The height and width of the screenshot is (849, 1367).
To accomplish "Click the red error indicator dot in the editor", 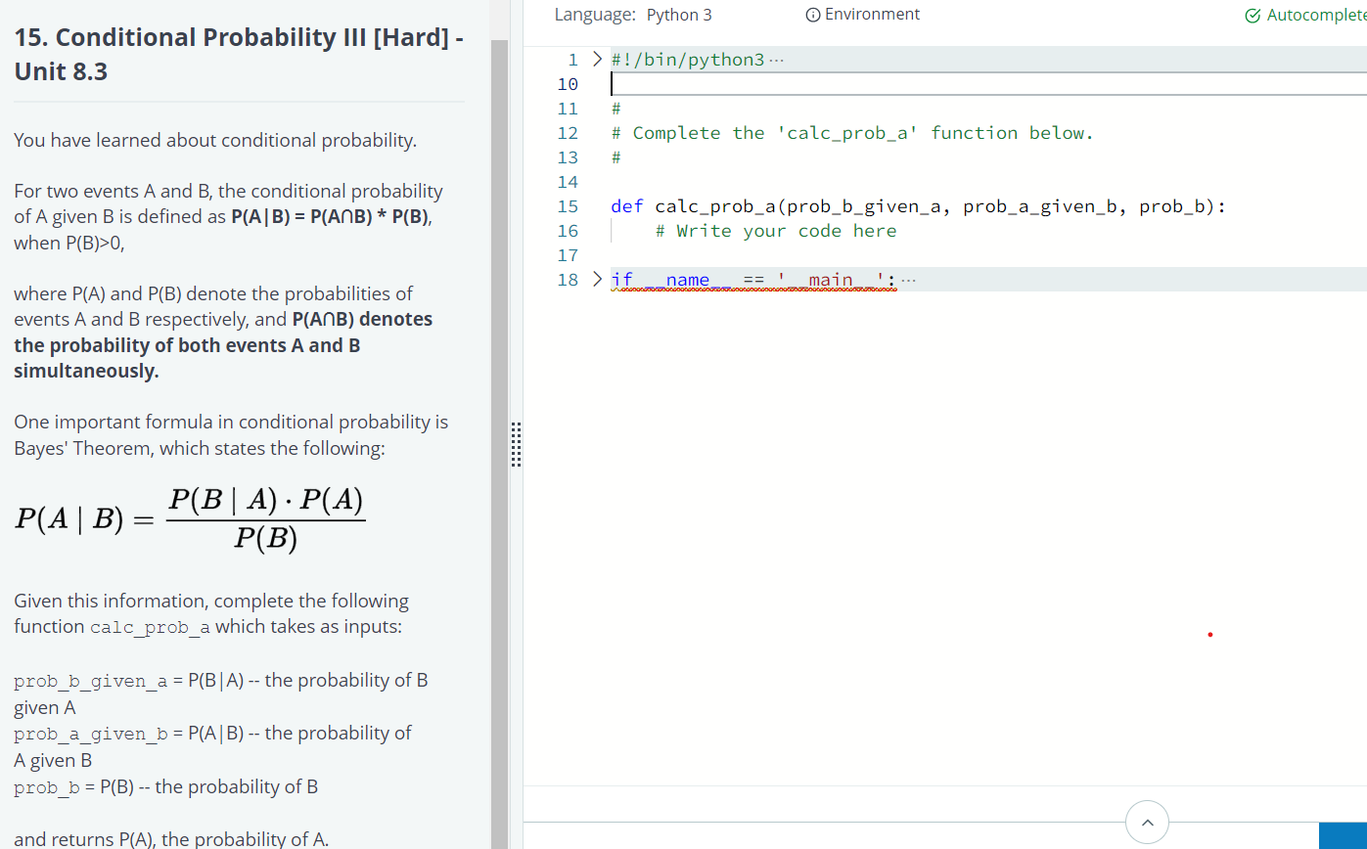I will coord(1210,635).
